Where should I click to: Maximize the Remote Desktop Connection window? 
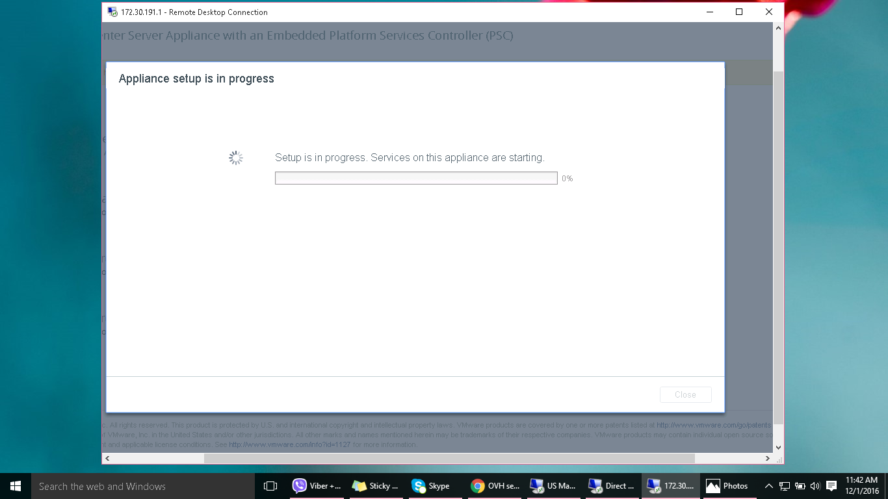click(x=739, y=12)
